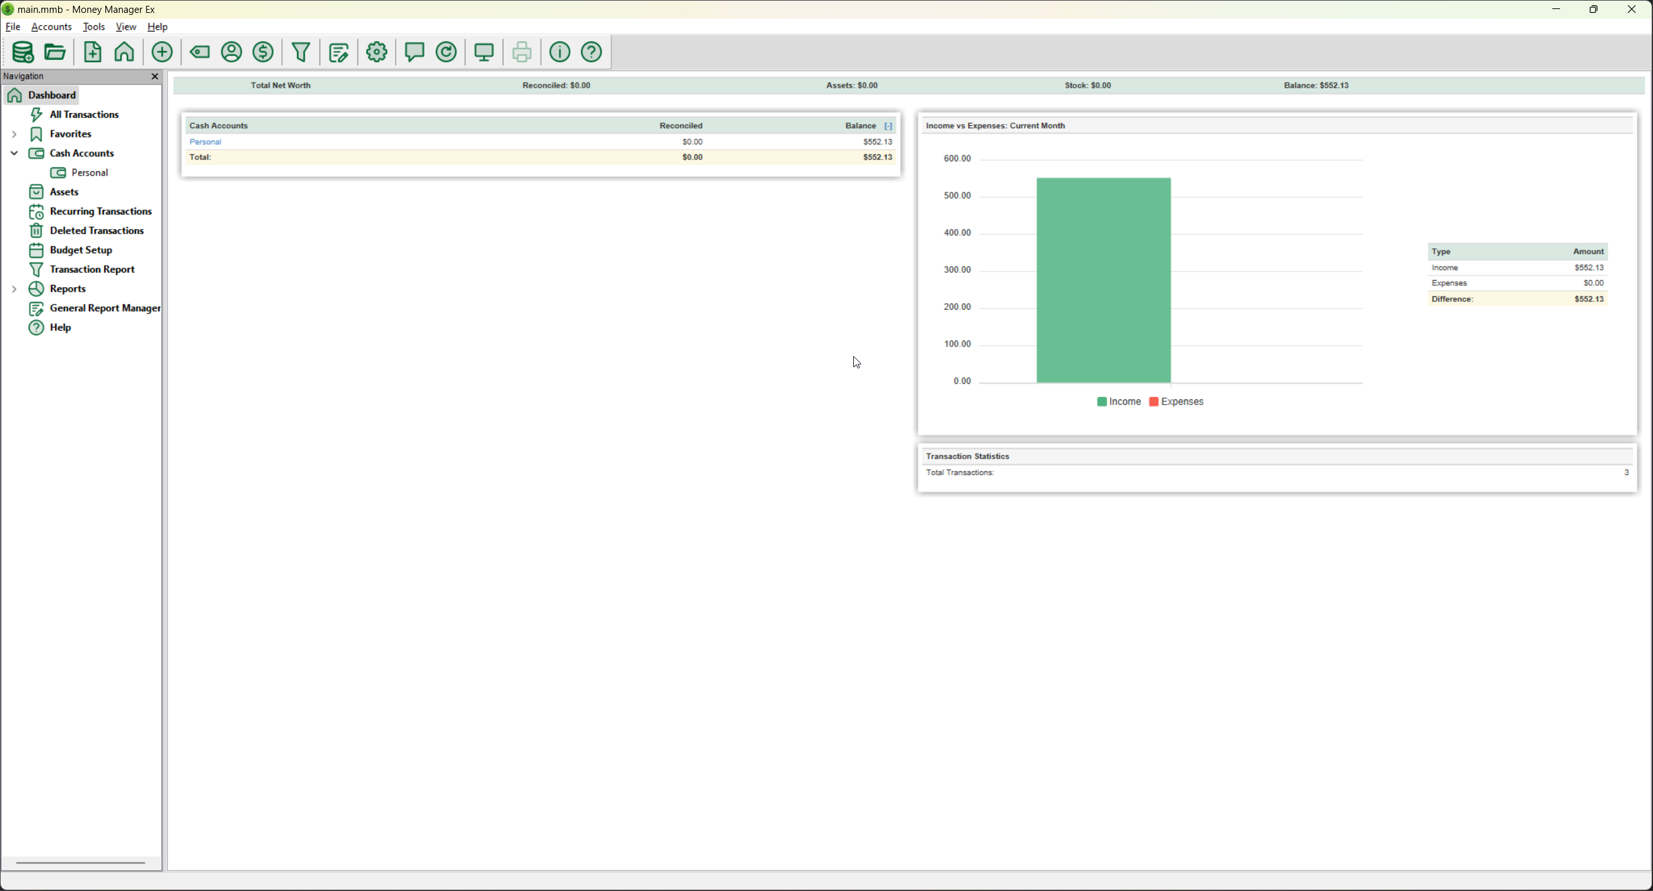Open the Tools menu
1653x891 pixels.
pyautogui.click(x=94, y=27)
